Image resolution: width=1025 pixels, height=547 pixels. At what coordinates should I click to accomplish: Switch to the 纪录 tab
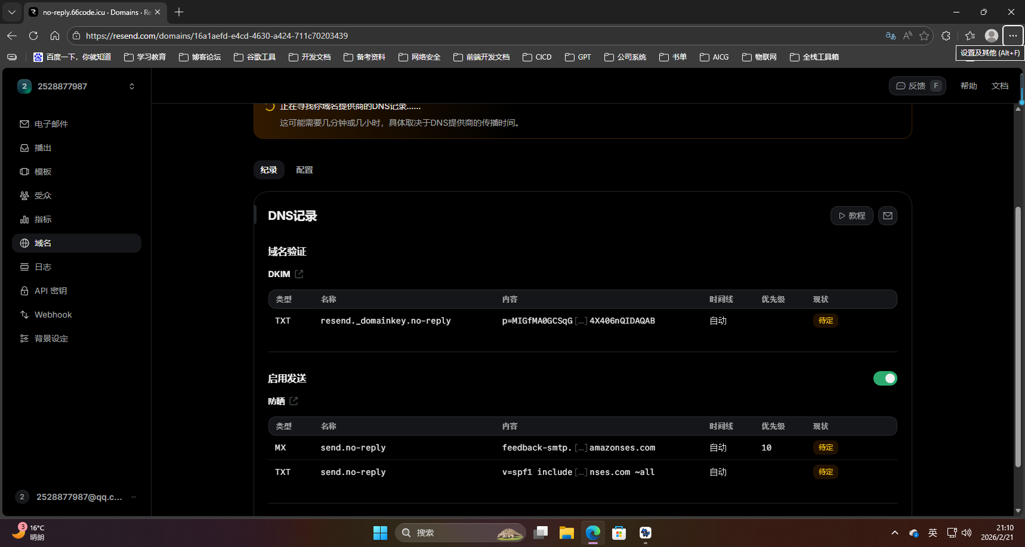click(269, 170)
